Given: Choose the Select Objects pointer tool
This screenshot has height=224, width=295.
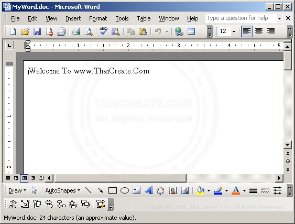Looking at the screenshot, I should [x=34, y=190].
